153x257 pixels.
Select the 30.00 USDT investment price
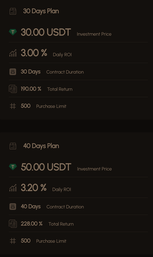(x=46, y=32)
